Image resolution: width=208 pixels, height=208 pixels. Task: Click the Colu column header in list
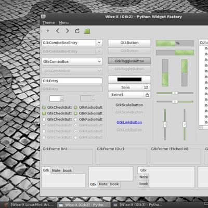tap(203, 43)
